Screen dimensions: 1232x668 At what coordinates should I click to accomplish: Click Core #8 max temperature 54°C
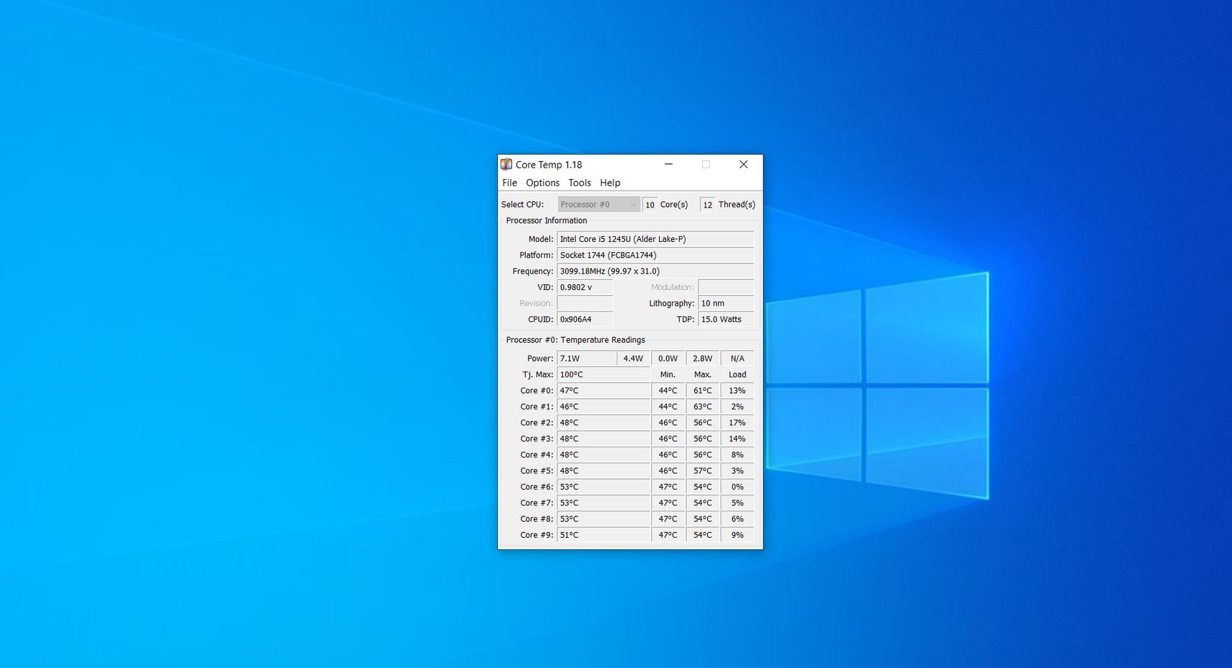point(703,519)
